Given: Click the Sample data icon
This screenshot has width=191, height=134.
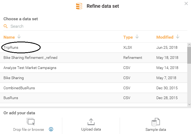Looking at the screenshot, I should 155,122.
